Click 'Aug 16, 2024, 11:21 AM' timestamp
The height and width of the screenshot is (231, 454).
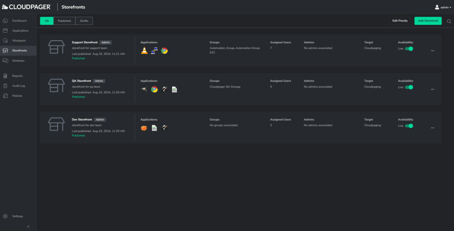pos(109,54)
